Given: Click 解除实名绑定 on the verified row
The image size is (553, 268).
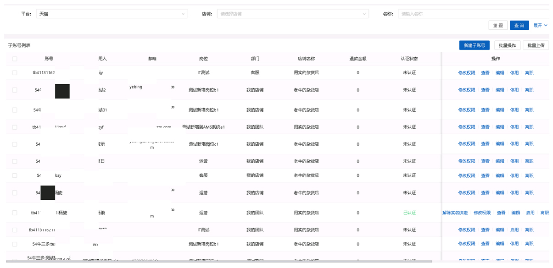Looking at the screenshot, I should click(x=455, y=213).
